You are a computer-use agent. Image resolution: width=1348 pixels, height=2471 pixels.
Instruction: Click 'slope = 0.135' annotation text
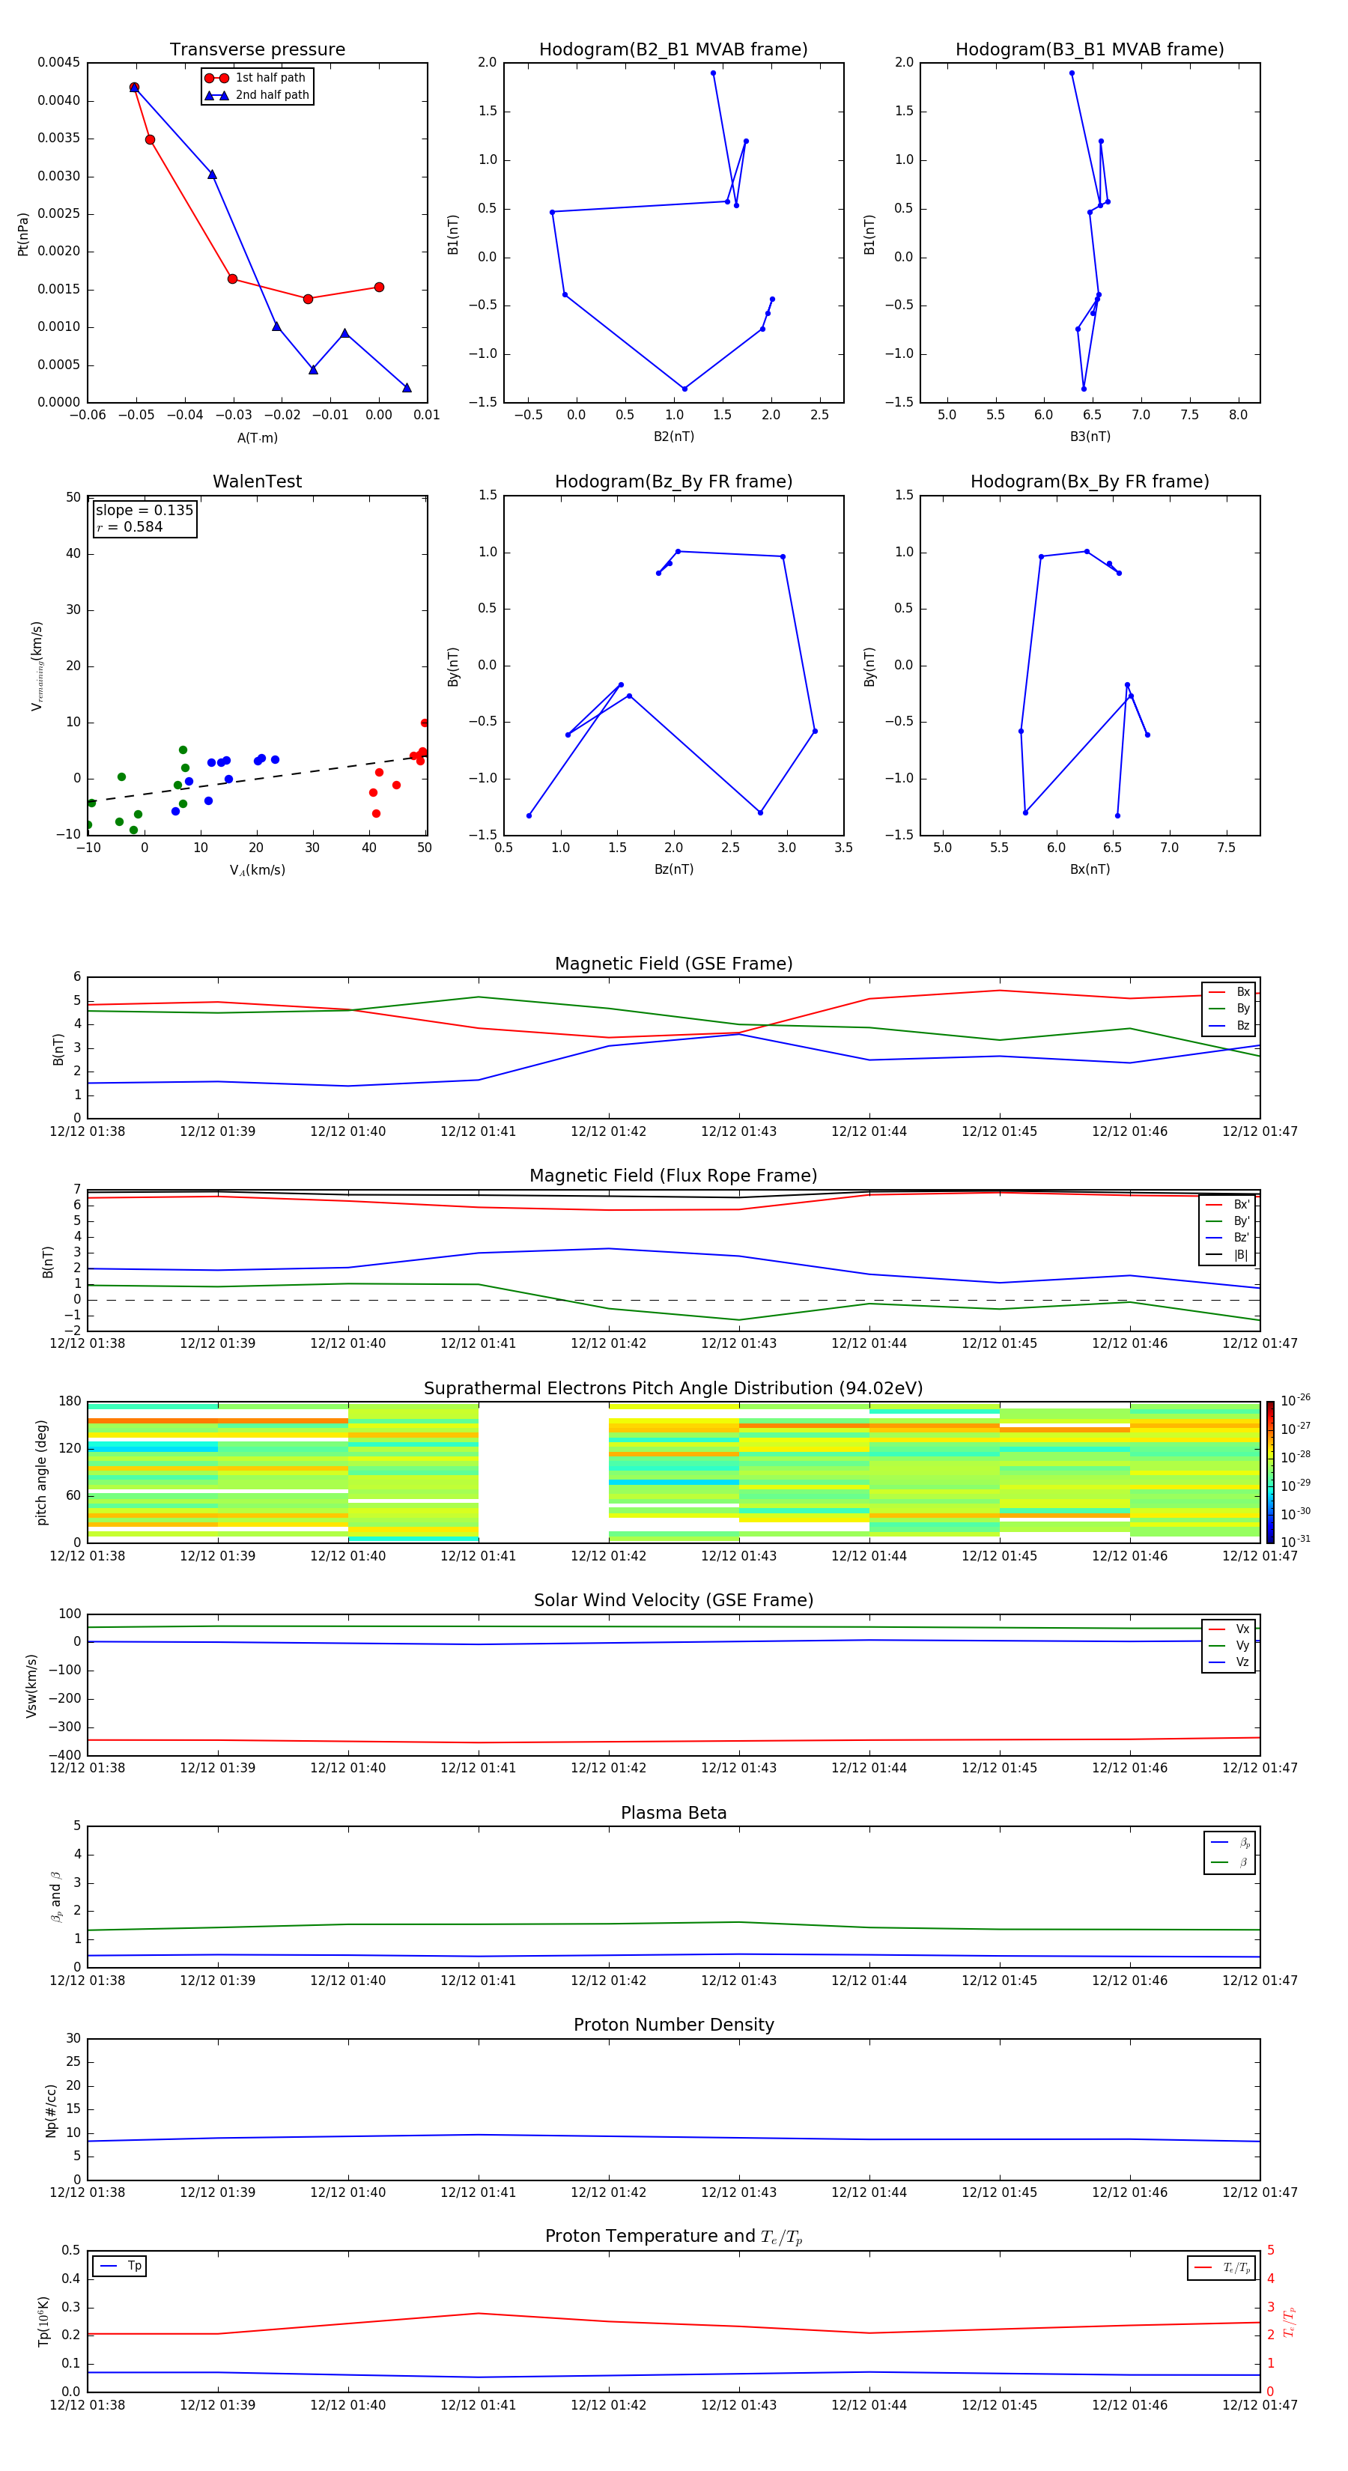click(145, 511)
